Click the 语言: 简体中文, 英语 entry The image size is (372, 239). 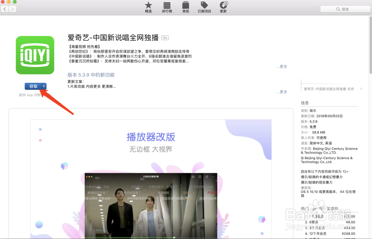coord(316,143)
